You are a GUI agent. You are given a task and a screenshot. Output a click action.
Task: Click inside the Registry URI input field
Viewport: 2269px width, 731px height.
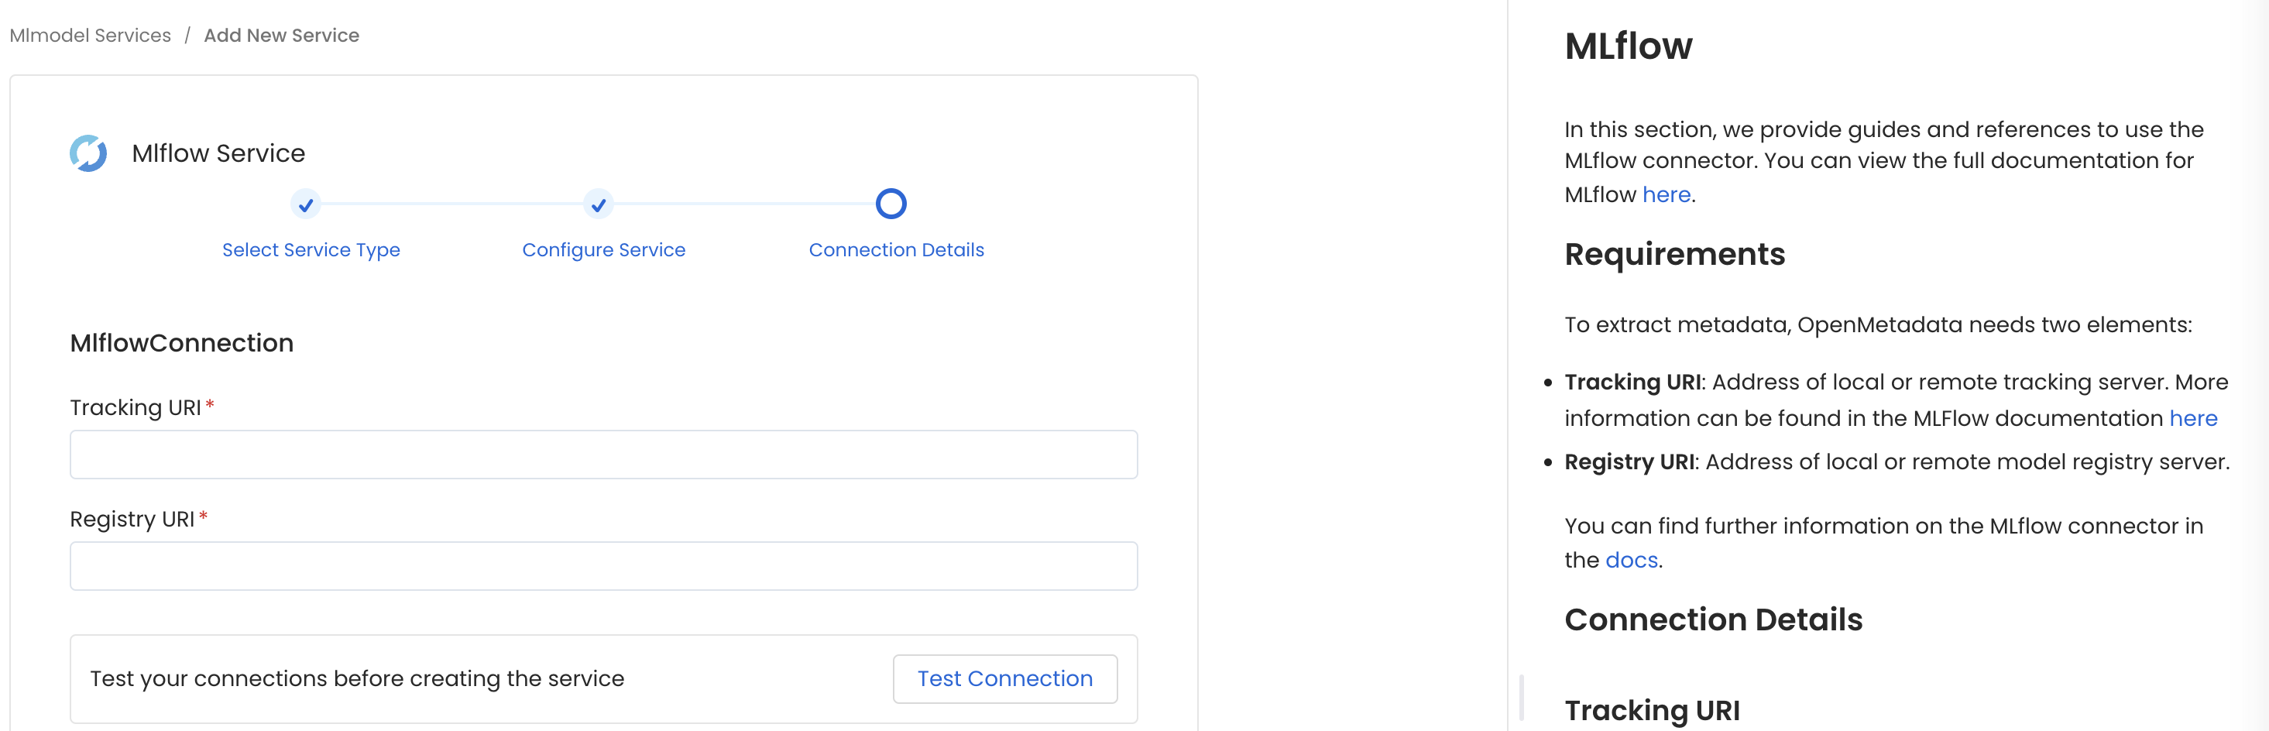coord(603,565)
